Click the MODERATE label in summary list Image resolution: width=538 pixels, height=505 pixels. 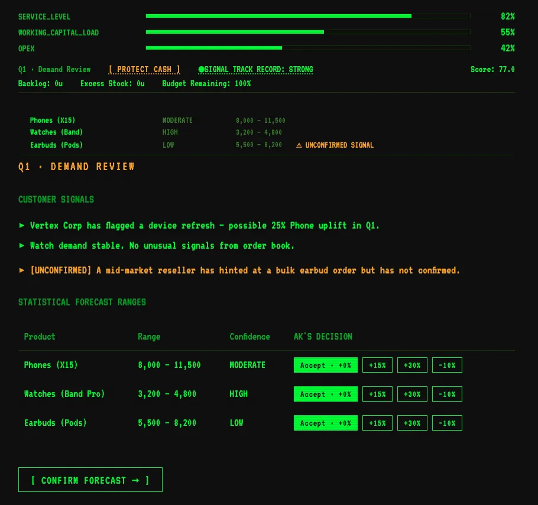177,120
